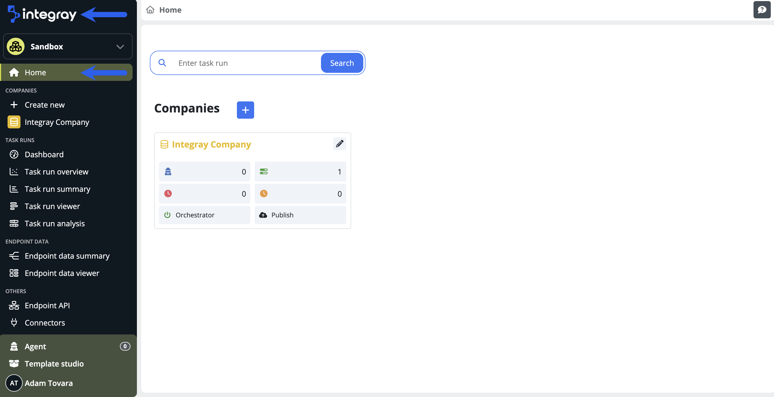Go to Task run viewer
The image size is (774, 397).
(x=52, y=206)
